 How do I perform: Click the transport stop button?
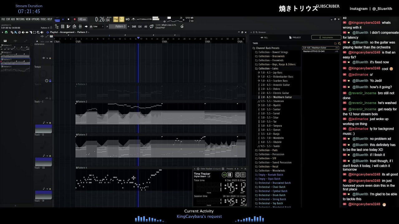(68, 19)
